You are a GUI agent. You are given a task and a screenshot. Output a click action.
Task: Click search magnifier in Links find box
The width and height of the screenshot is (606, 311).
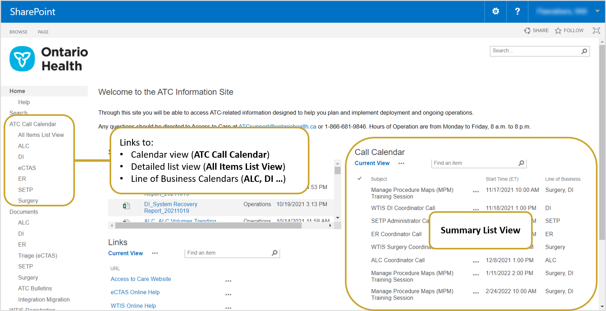(x=275, y=253)
